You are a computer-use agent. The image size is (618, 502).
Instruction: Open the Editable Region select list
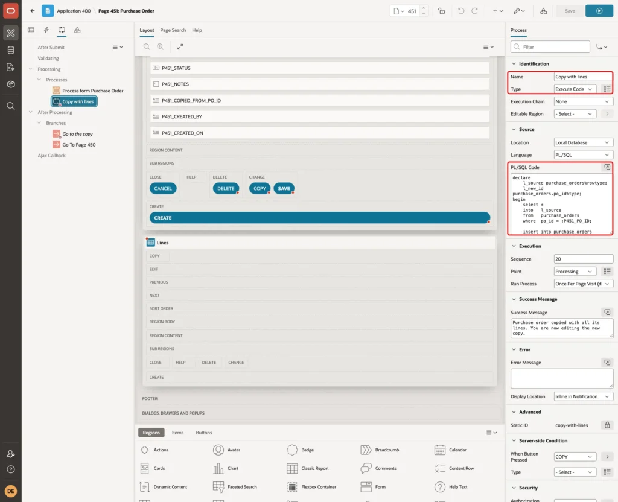(x=575, y=114)
